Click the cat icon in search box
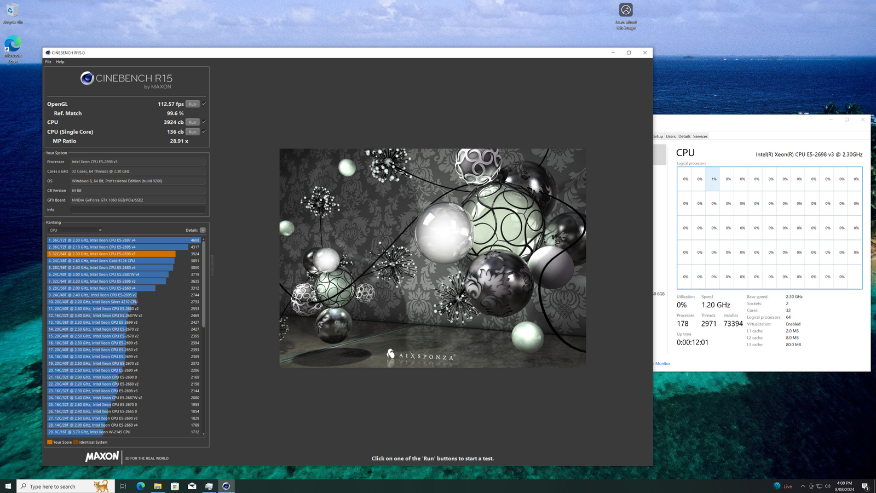 point(101,486)
